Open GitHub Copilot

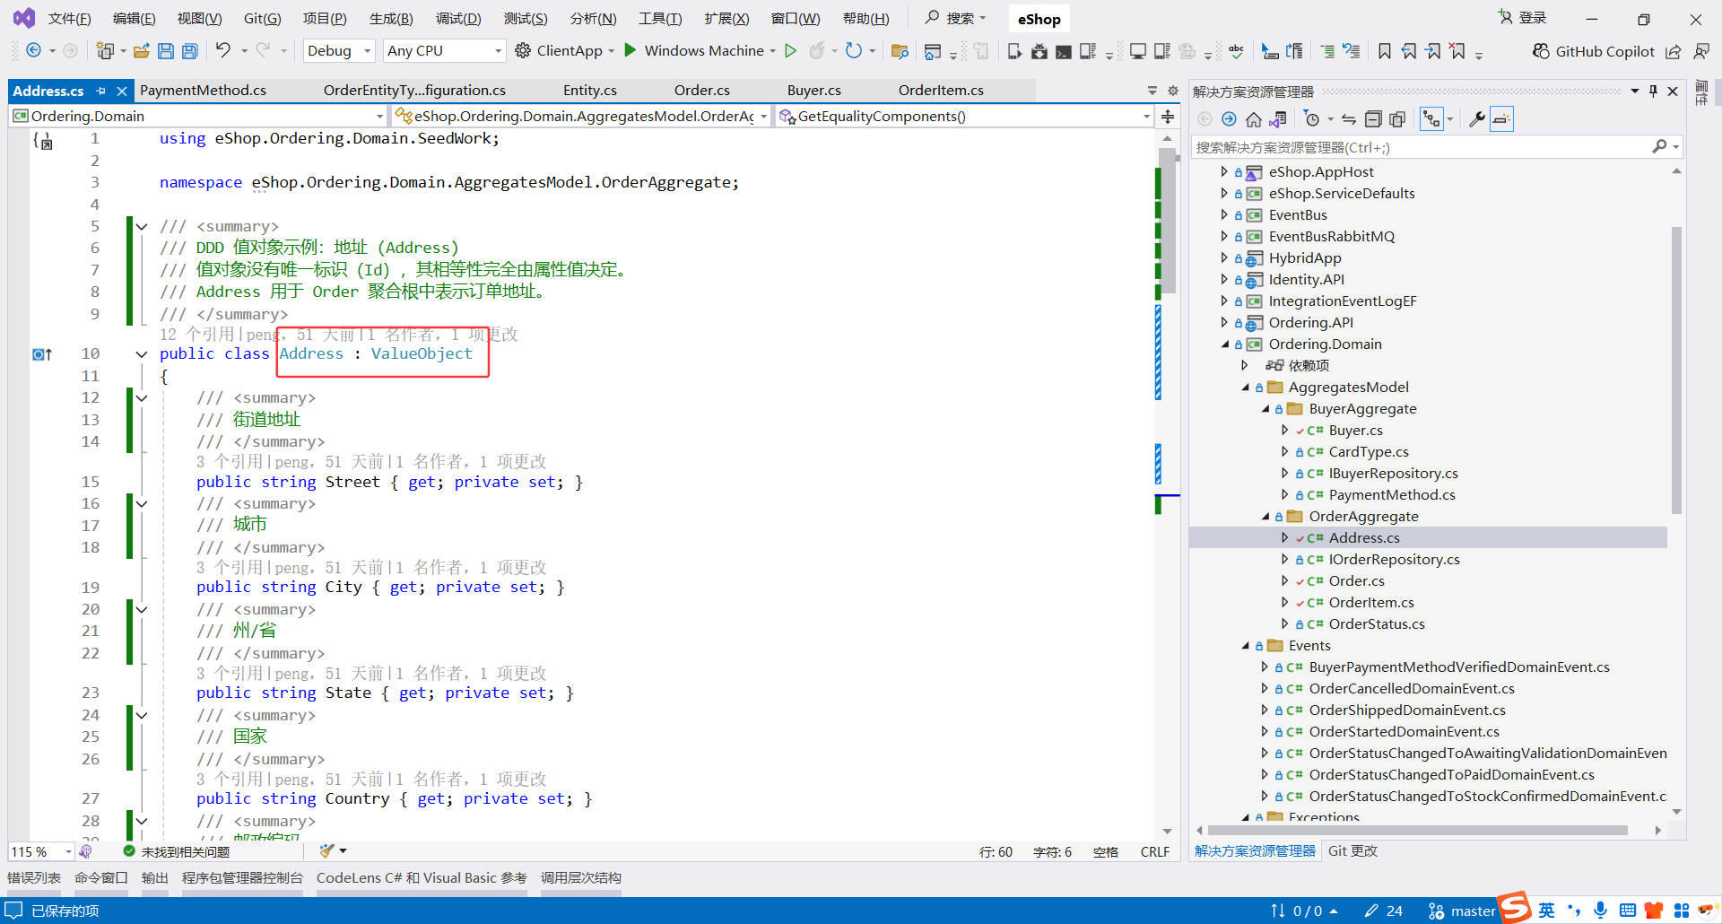point(1594,51)
